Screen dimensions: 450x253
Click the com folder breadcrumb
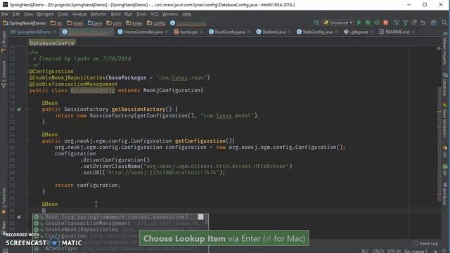[x=114, y=23]
